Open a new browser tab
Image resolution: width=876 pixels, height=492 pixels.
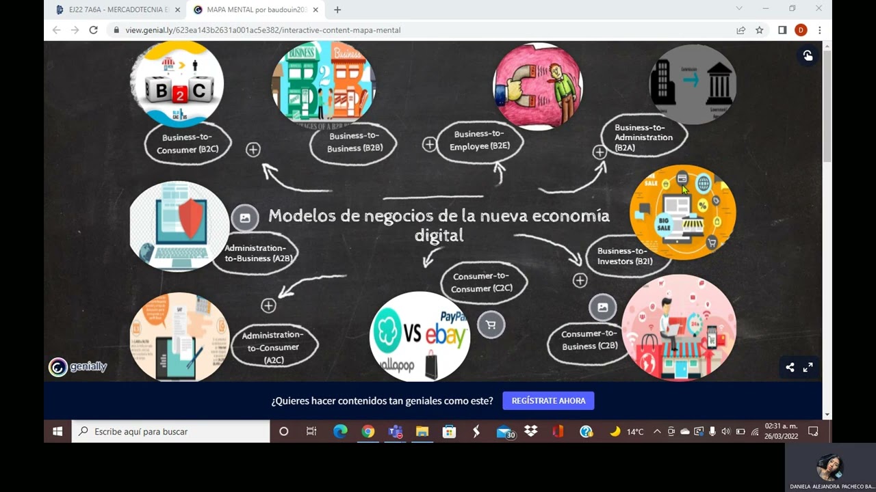337,10
